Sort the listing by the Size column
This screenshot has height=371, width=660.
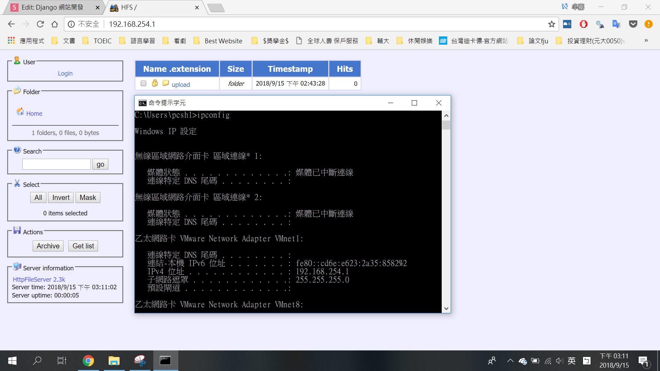[x=235, y=69]
